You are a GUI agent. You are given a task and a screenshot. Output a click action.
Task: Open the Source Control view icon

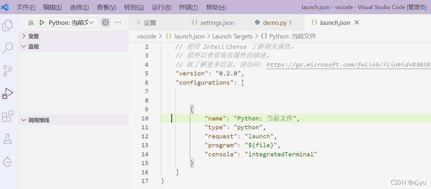(8, 71)
